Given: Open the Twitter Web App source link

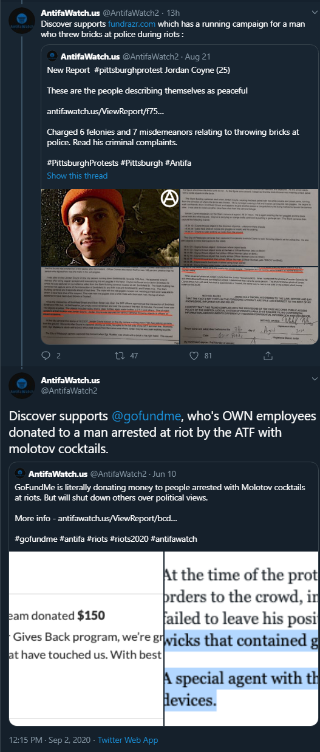Looking at the screenshot, I should [x=128, y=740].
